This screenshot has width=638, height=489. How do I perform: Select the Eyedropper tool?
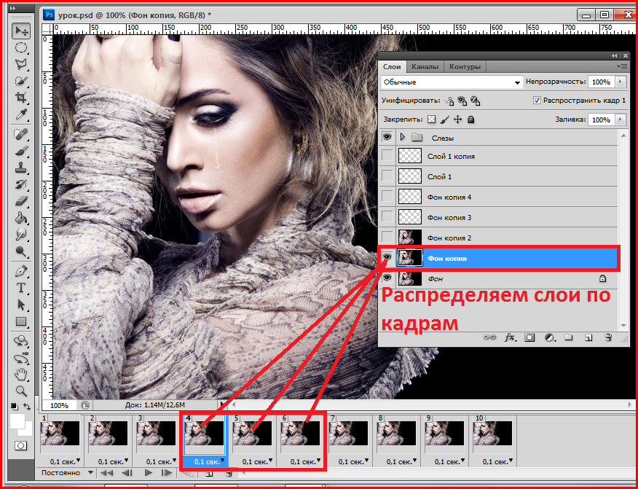21,115
